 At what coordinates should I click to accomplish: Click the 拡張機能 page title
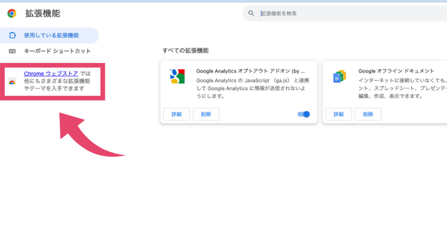[x=43, y=14]
